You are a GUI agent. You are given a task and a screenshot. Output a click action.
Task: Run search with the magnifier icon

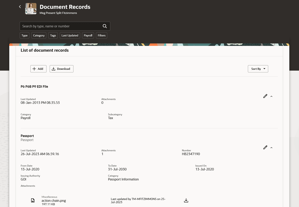(105, 26)
